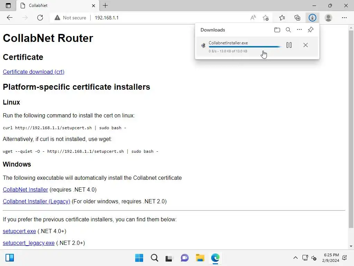Go back to the previous page
Viewport: 354px width, 266px height.
(9, 18)
